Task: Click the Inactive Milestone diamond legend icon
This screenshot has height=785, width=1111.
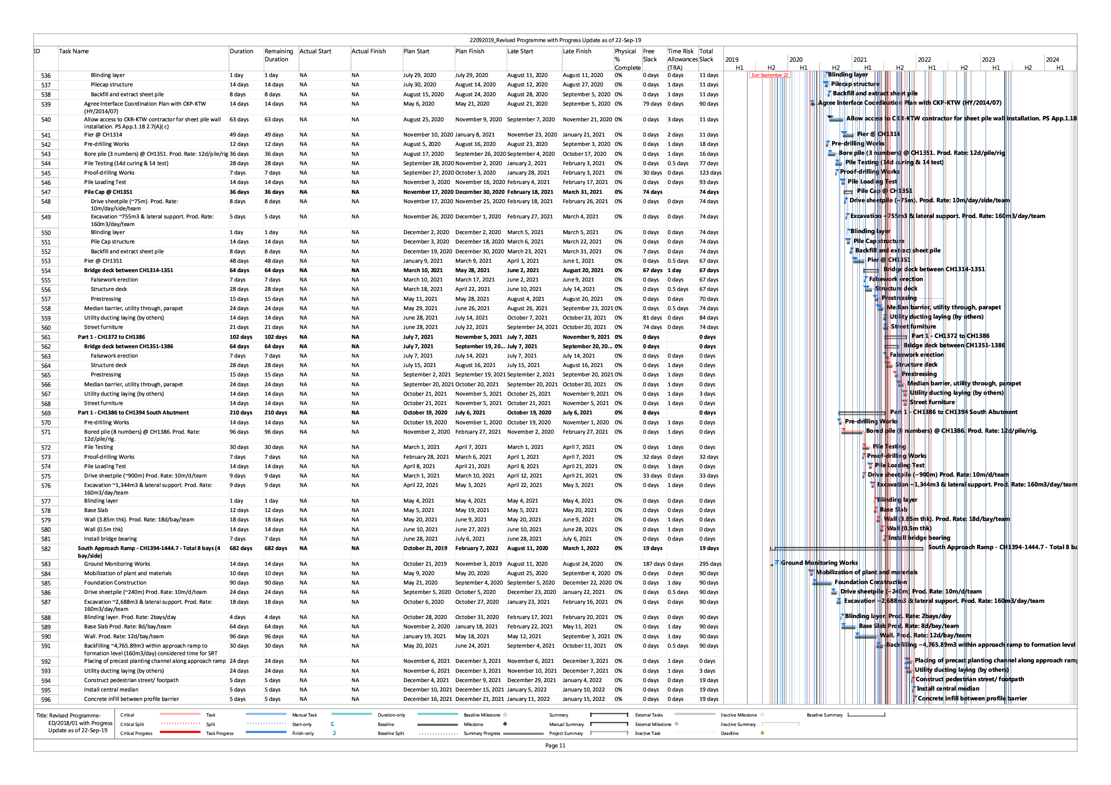Action: pyautogui.click(x=762, y=715)
